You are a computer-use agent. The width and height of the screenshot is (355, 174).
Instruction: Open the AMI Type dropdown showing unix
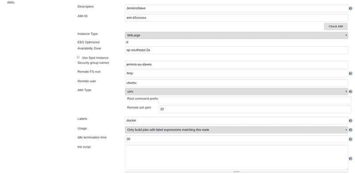tap(237, 92)
